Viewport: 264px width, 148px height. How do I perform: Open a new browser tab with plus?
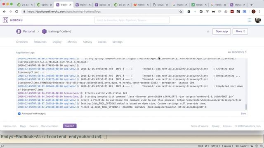(252, 5)
